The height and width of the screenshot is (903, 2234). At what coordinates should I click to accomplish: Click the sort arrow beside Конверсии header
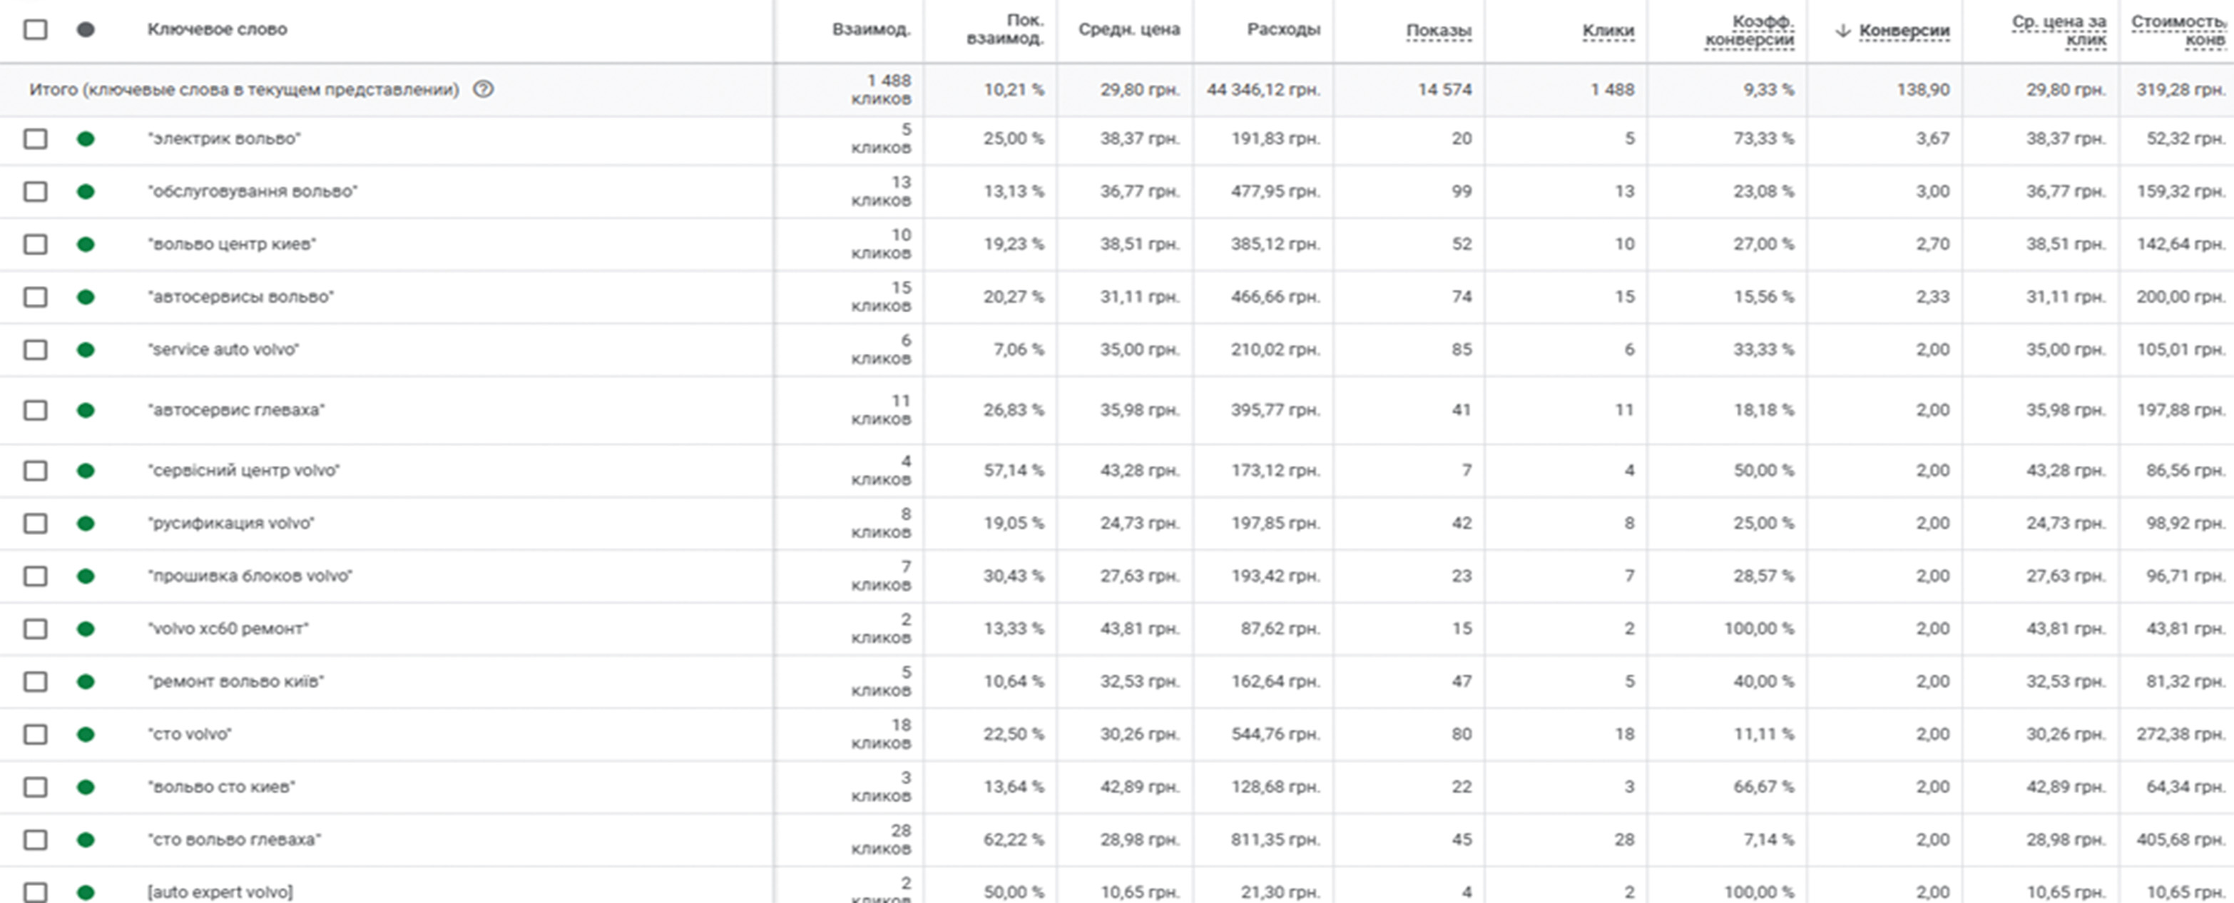click(x=1843, y=31)
